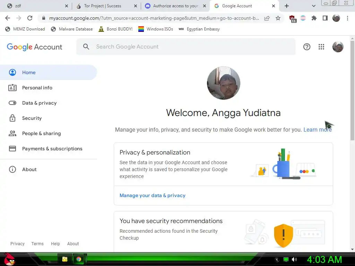This screenshot has width=355, height=266.
Task: Close the zdf tab
Action: click(66, 6)
